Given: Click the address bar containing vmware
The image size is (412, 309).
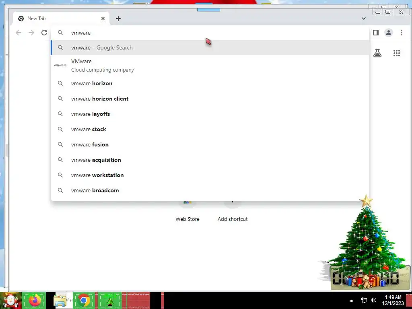Looking at the screenshot, I should pos(210,33).
